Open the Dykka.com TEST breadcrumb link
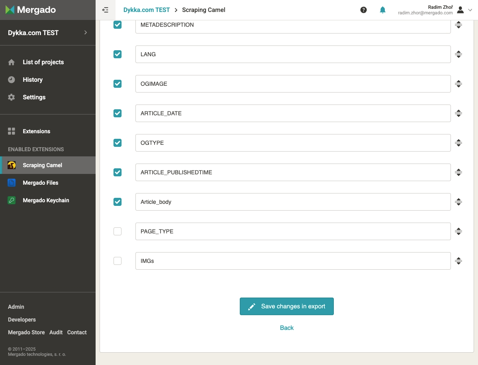 pos(147,10)
